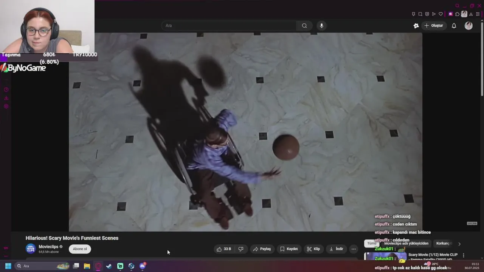484x272 pixels.
Task: Click the Abone ol subscribe button
Action: coord(80,249)
